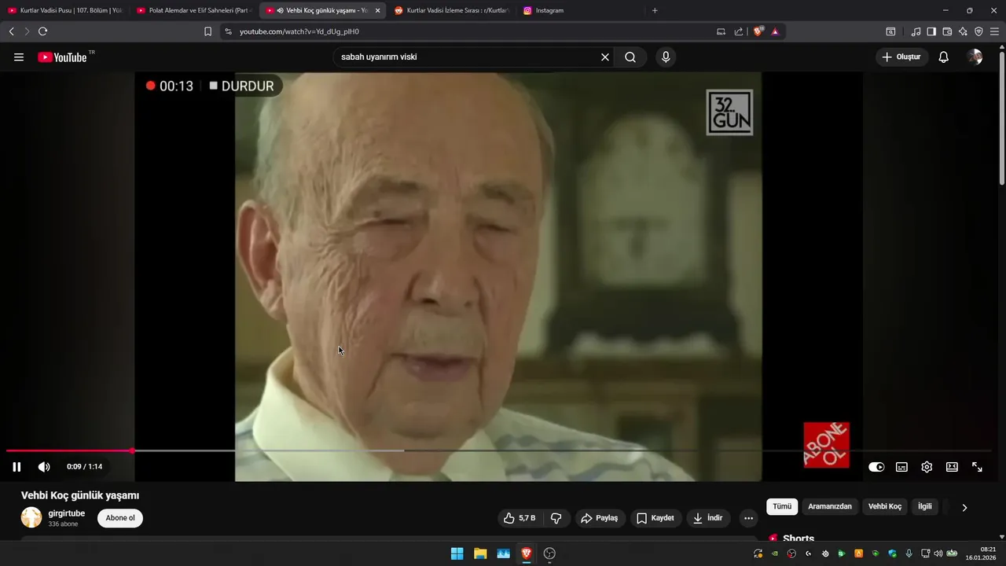Reload the current page
The width and height of the screenshot is (1006, 566).
tap(42, 31)
